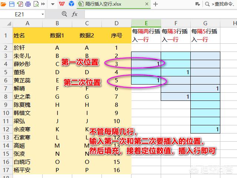
Task: Switch to 隔行插入空行.xlsx tab
Action: (x=114, y=4)
